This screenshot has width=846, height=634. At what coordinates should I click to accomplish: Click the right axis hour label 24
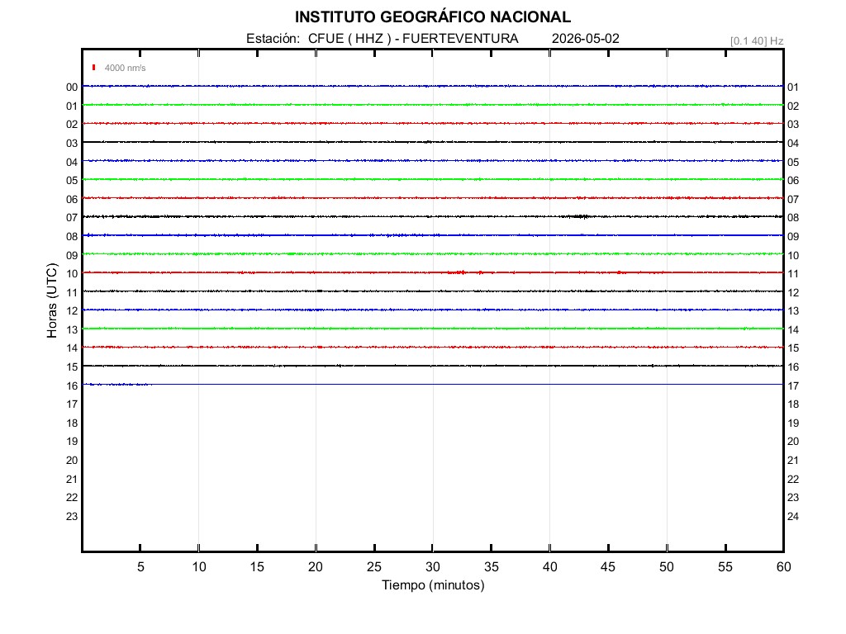click(x=792, y=517)
